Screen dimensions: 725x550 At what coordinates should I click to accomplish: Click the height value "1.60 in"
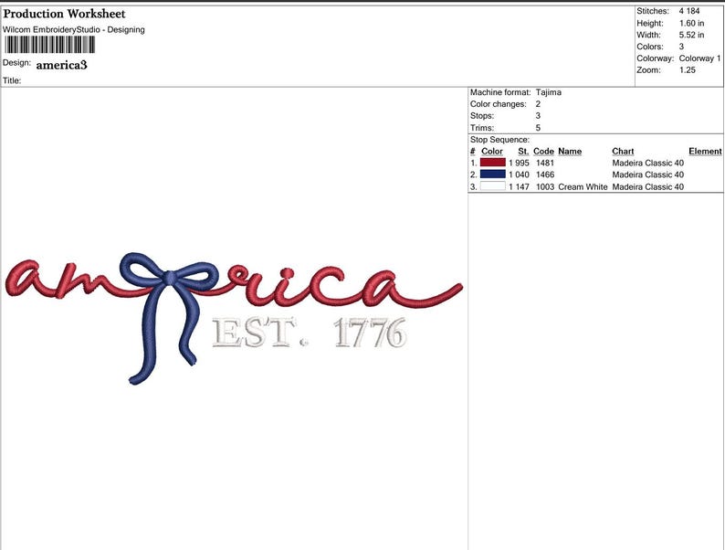[692, 23]
